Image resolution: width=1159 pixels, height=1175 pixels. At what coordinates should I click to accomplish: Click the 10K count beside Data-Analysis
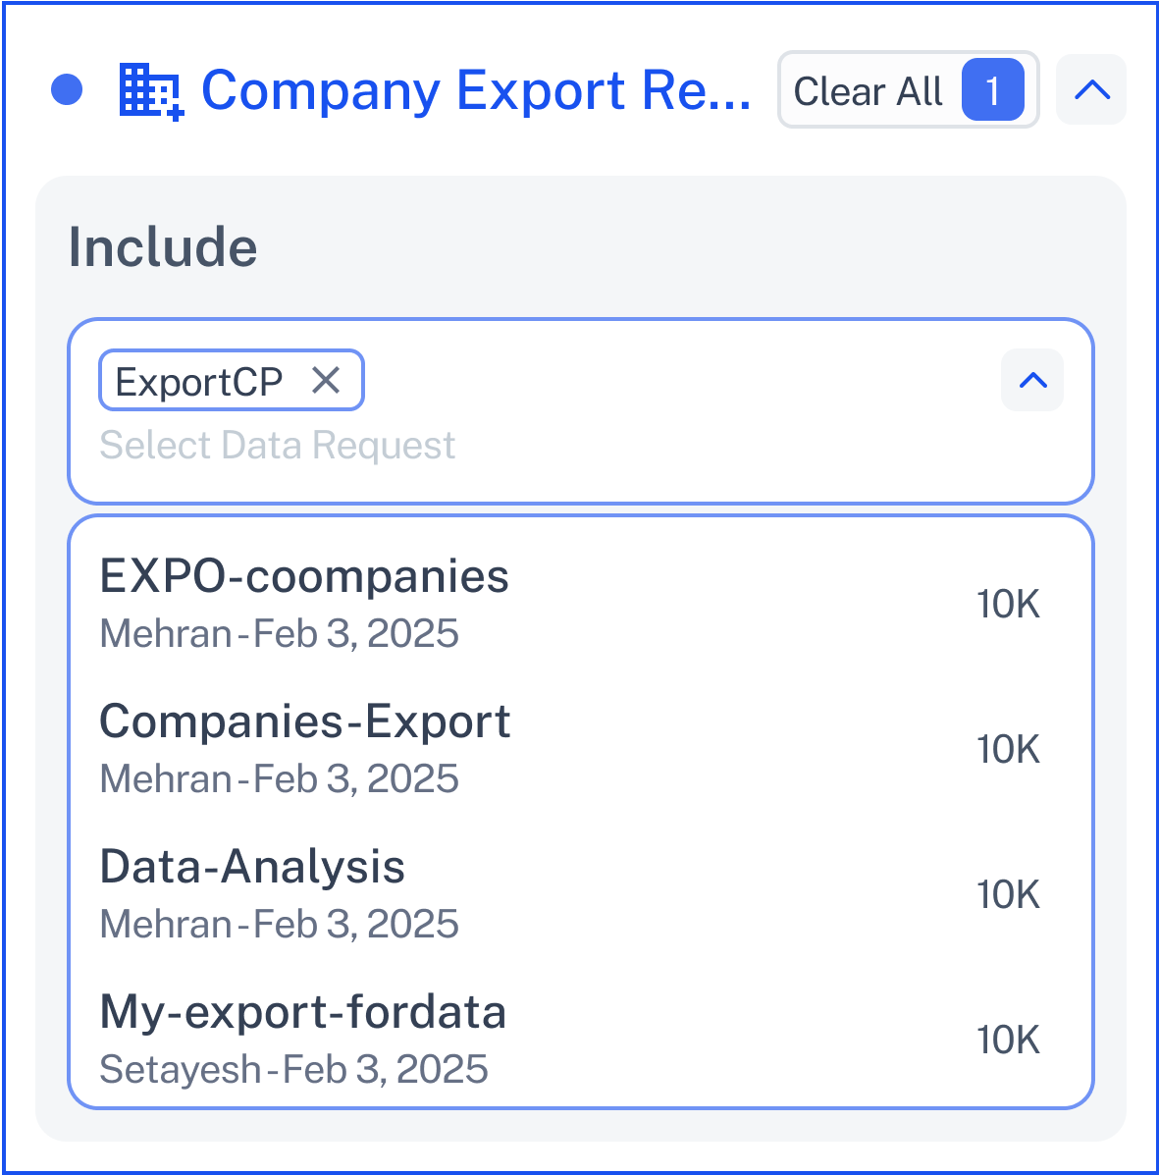point(1009,894)
